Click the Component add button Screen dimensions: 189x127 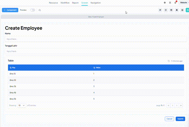(x=10, y=10)
